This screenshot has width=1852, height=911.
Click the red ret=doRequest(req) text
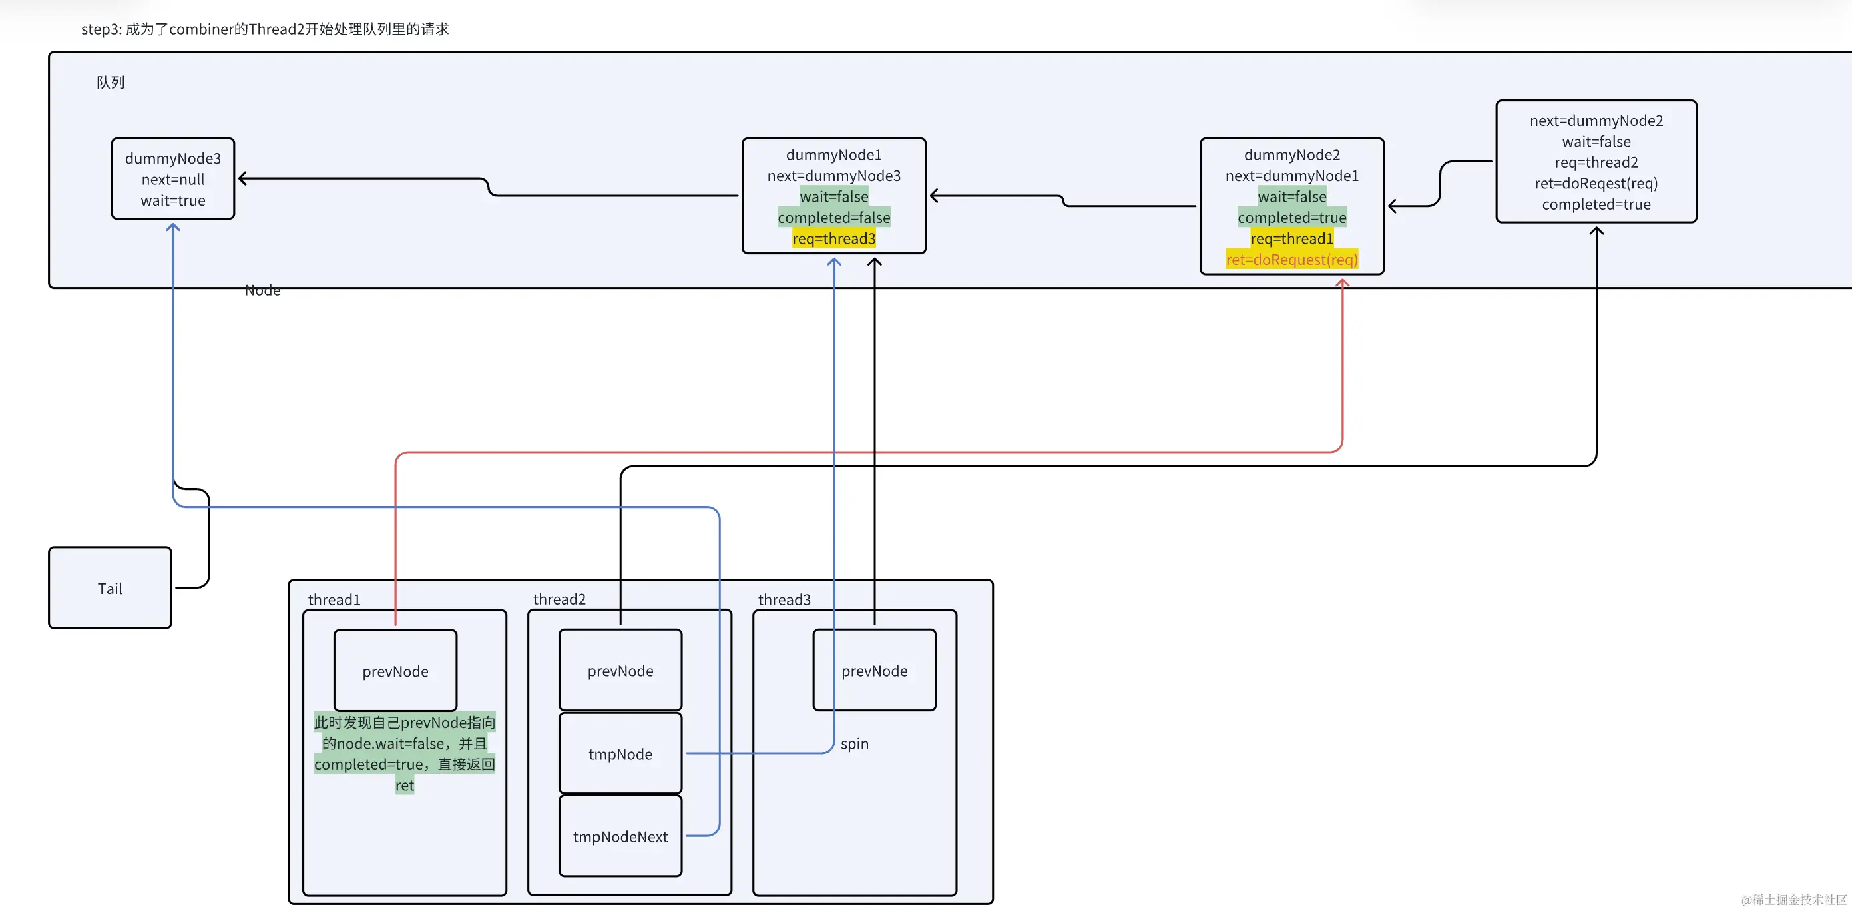tap(1291, 260)
